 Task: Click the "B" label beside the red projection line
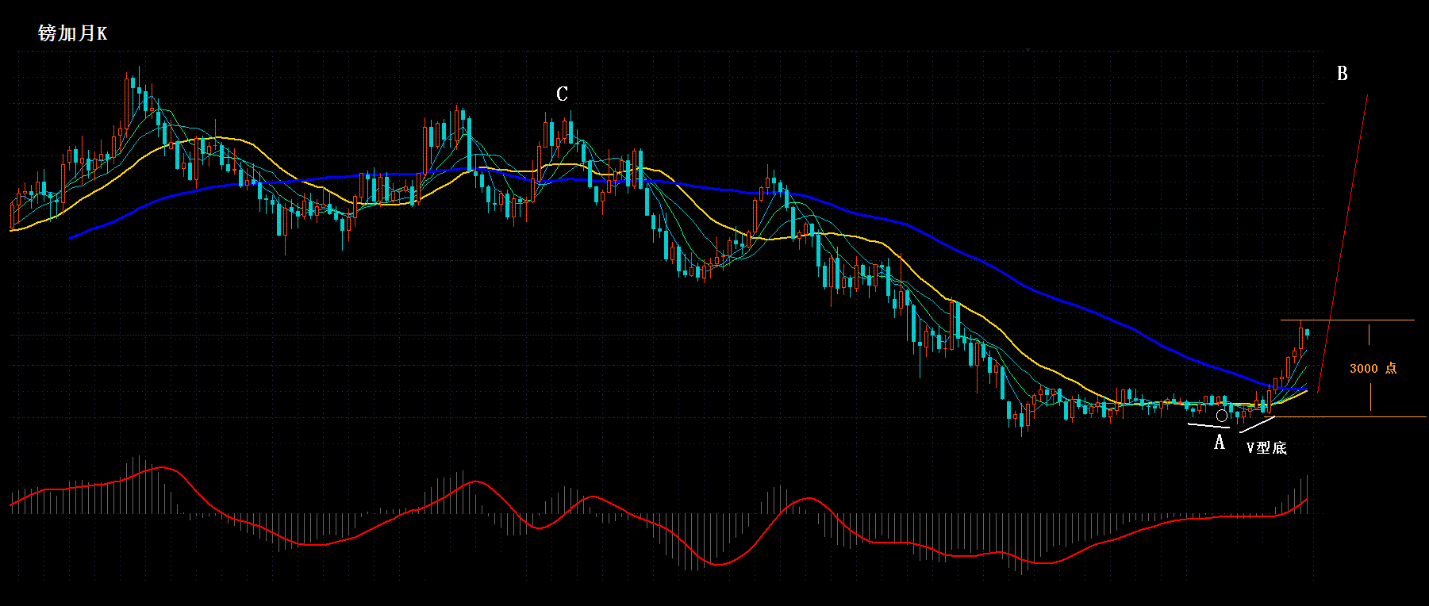pyautogui.click(x=1342, y=74)
